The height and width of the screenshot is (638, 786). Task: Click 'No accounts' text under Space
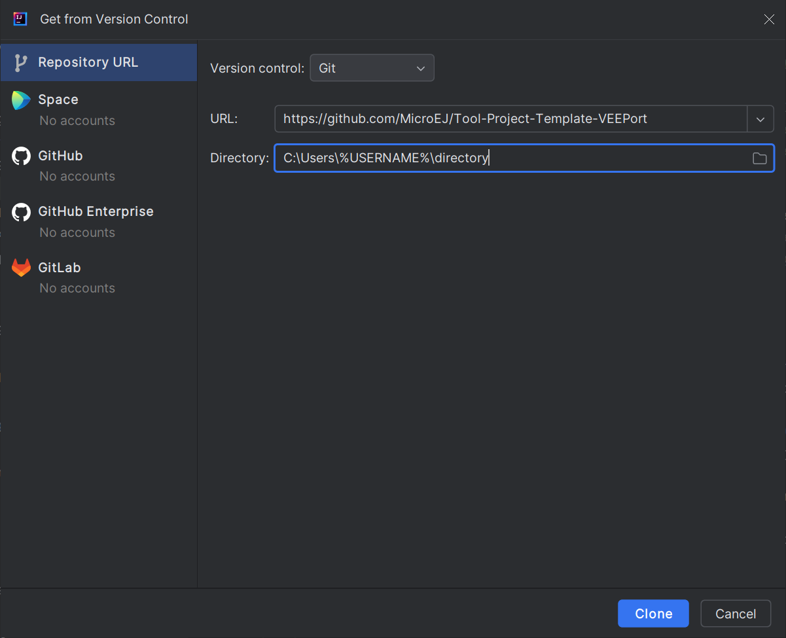(77, 120)
